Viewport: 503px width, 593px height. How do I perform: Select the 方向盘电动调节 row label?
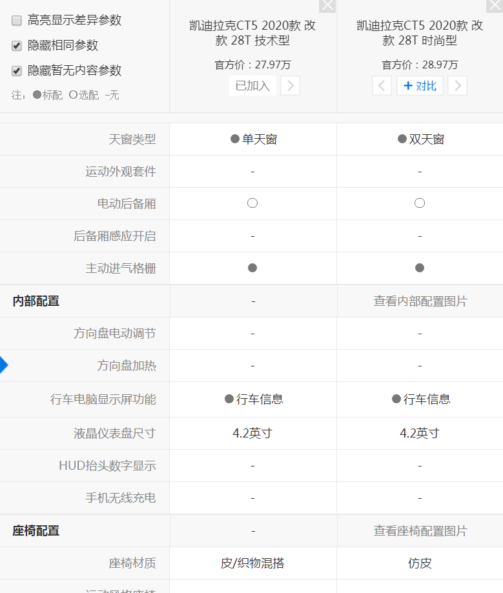coord(115,334)
